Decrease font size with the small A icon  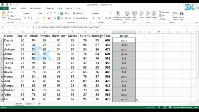(x=51, y=13)
